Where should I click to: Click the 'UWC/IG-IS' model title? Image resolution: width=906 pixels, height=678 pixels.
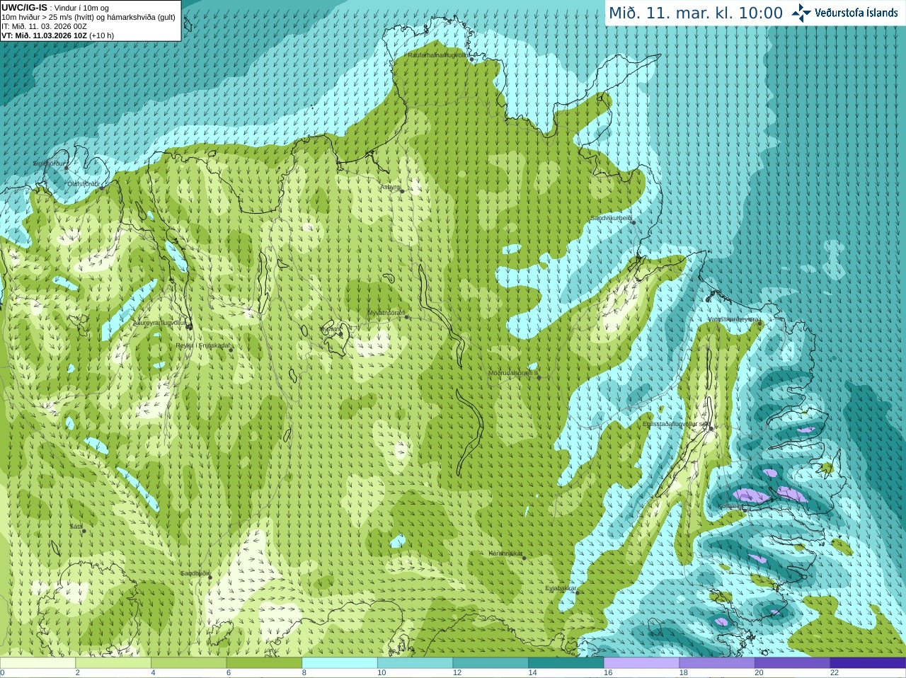(24, 7)
